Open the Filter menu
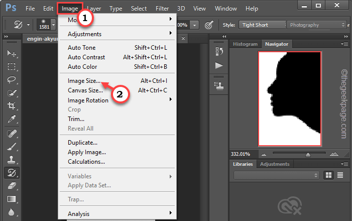 click(x=162, y=9)
